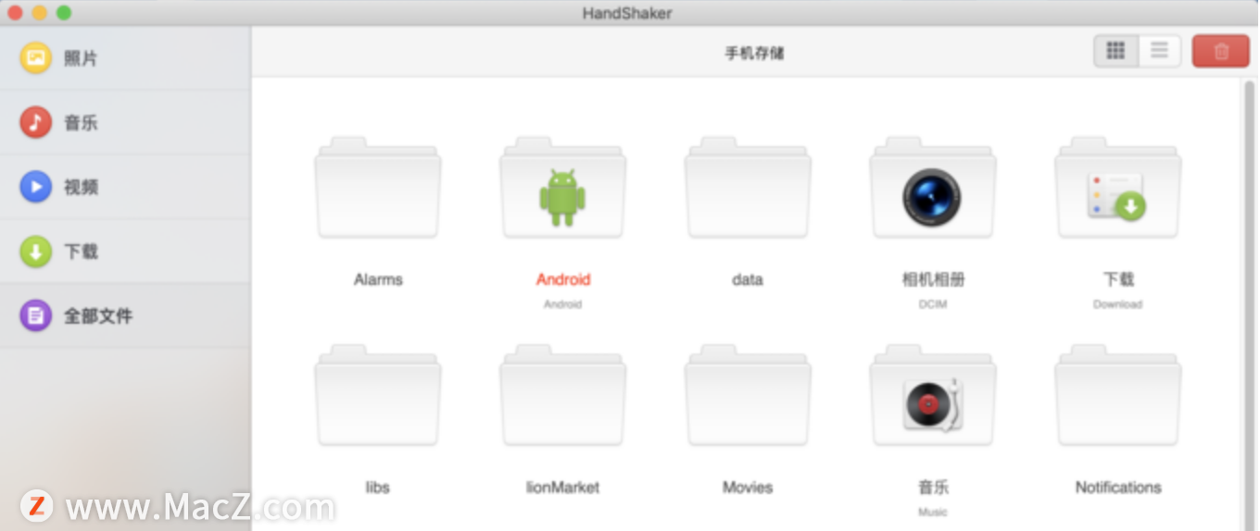
Task: Click the 照片 sidebar label
Action: (81, 58)
